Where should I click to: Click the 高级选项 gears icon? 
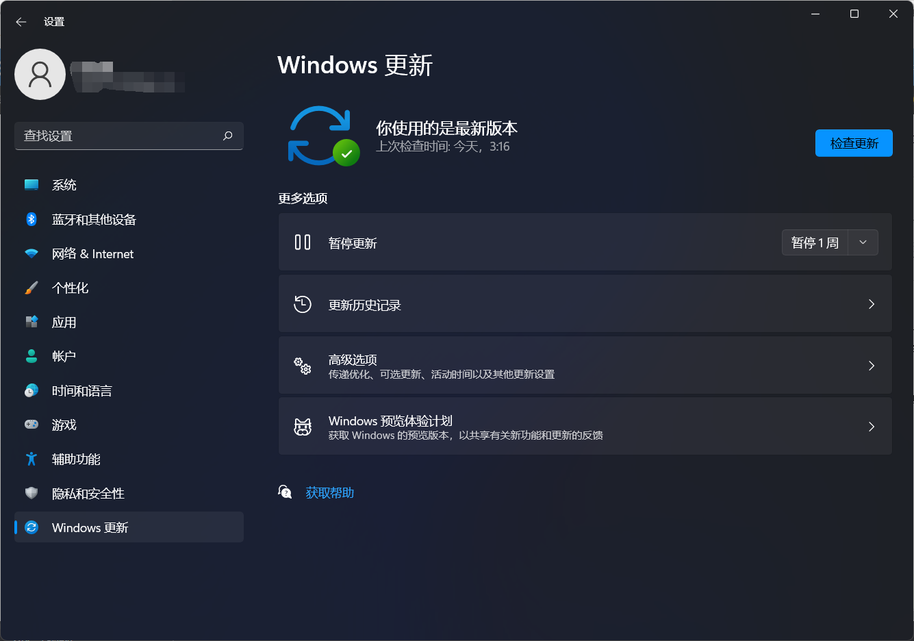coord(303,366)
